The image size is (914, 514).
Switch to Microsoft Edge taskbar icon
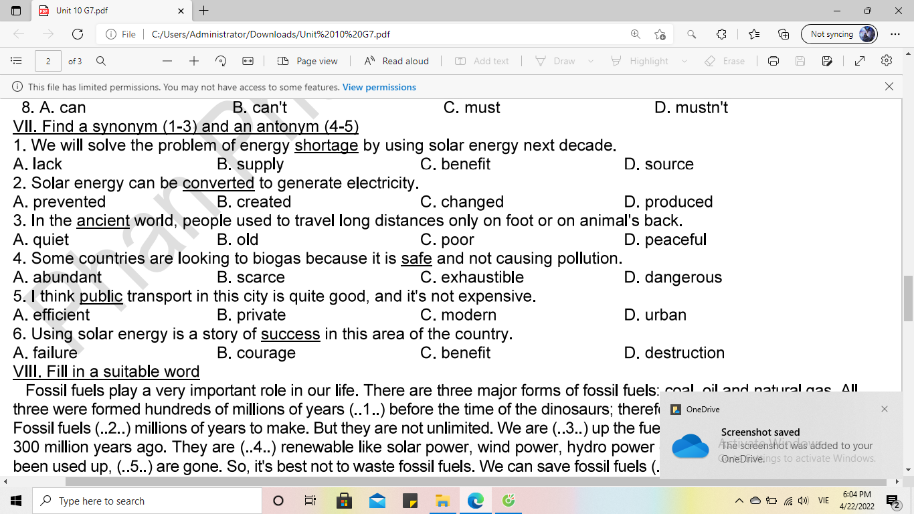pos(475,501)
